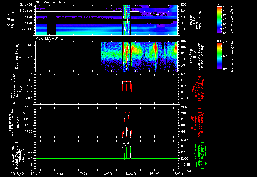Image resolution: width=257 pixels, height=177 pixels.
Task: Select the 12:00 time axis label
Action: (x=35, y=174)
